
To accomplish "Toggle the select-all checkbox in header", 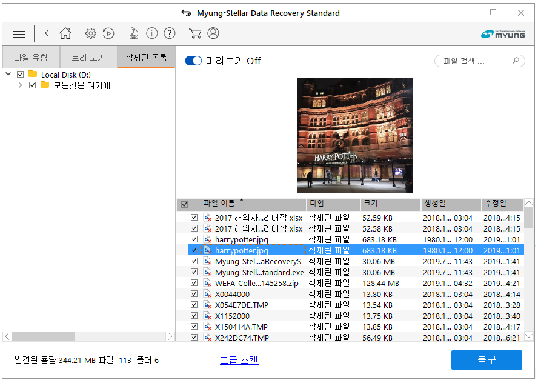I will point(184,205).
